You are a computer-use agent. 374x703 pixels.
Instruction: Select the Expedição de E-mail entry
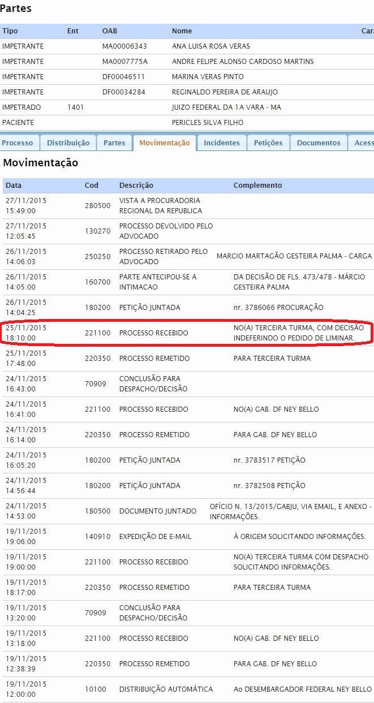click(x=157, y=537)
